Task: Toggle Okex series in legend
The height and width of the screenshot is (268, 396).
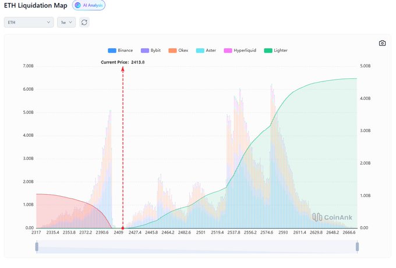Action: pos(178,51)
